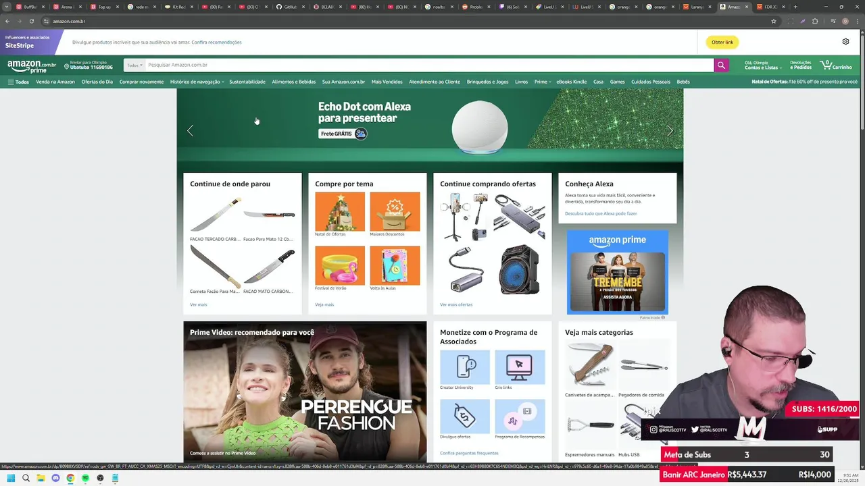Follow Descubra tudo que Alexa pode fazer
The height and width of the screenshot is (486, 865).
tap(601, 213)
